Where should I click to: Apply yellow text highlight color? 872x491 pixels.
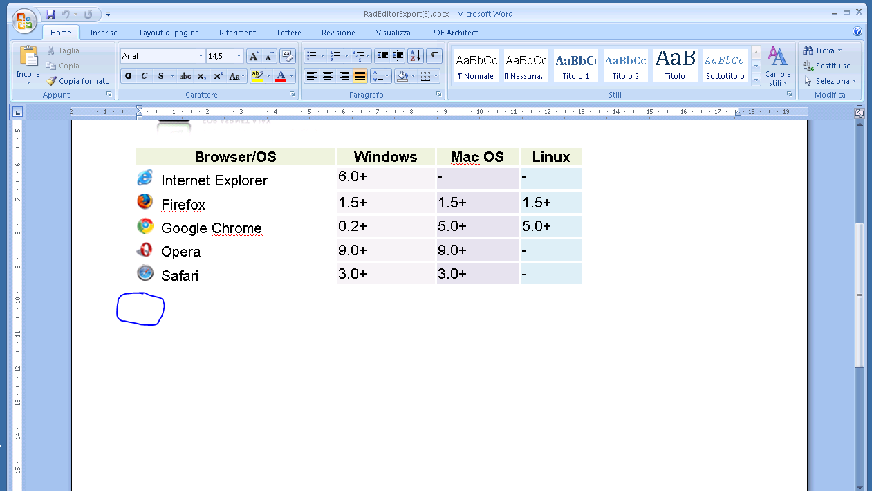[257, 76]
